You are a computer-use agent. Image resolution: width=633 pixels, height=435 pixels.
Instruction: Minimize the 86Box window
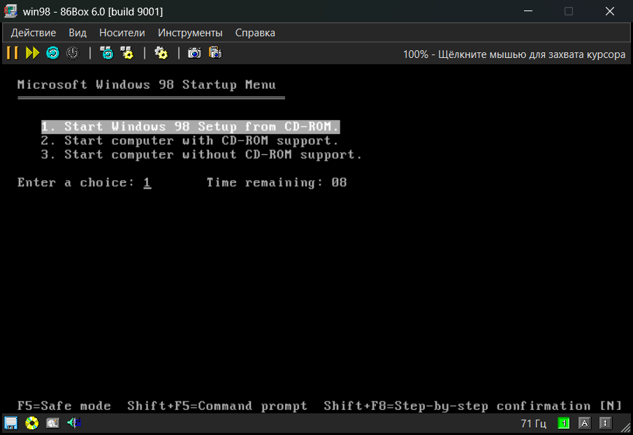(x=528, y=11)
